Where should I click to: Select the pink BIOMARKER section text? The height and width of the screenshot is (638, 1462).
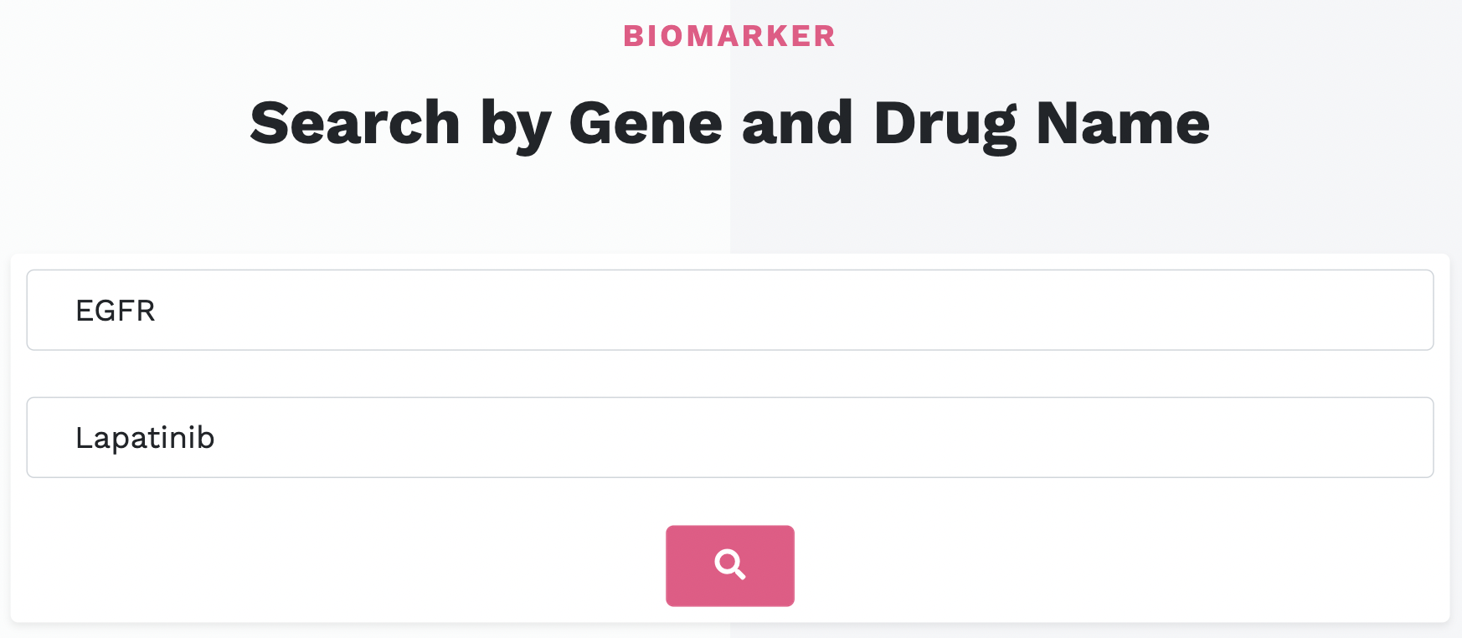click(729, 36)
